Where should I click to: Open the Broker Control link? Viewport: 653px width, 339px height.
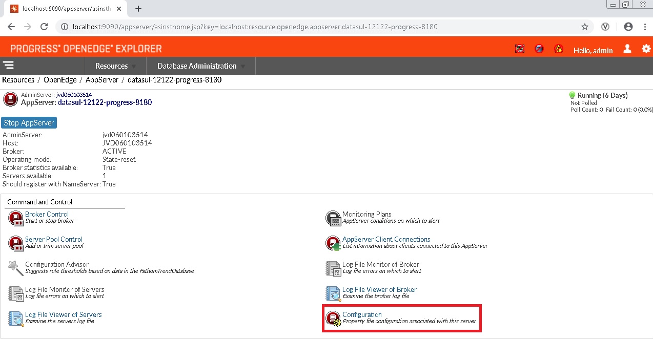click(x=47, y=214)
